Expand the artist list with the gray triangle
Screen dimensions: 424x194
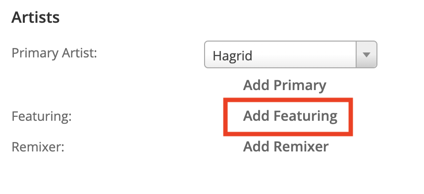pyautogui.click(x=367, y=54)
